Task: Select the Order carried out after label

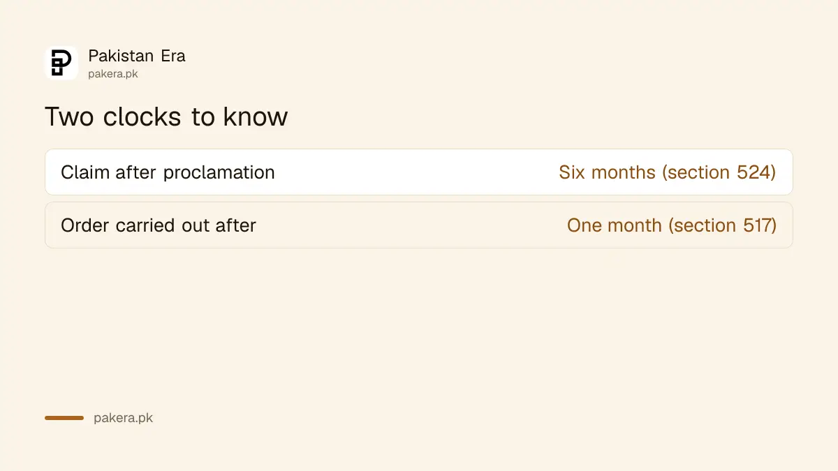Action: pyautogui.click(x=159, y=225)
